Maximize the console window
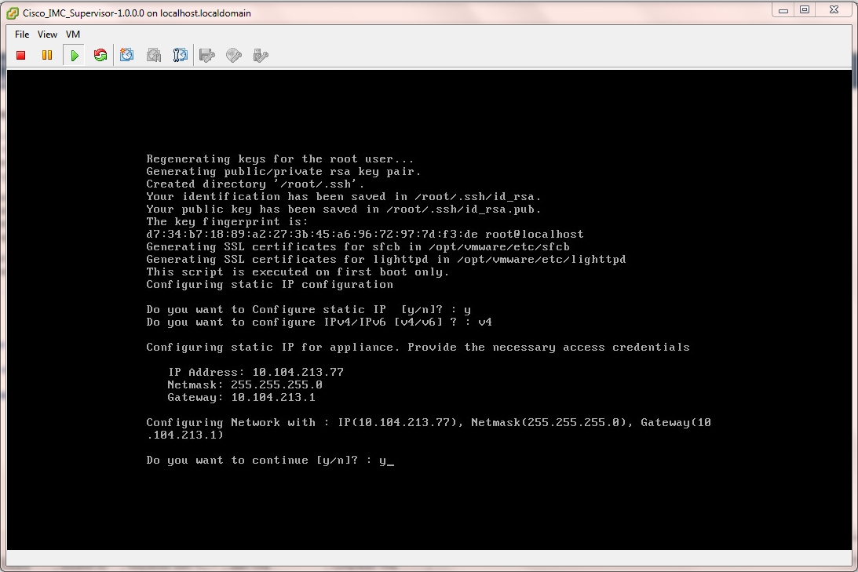Viewport: 858px width, 572px height. click(805, 10)
